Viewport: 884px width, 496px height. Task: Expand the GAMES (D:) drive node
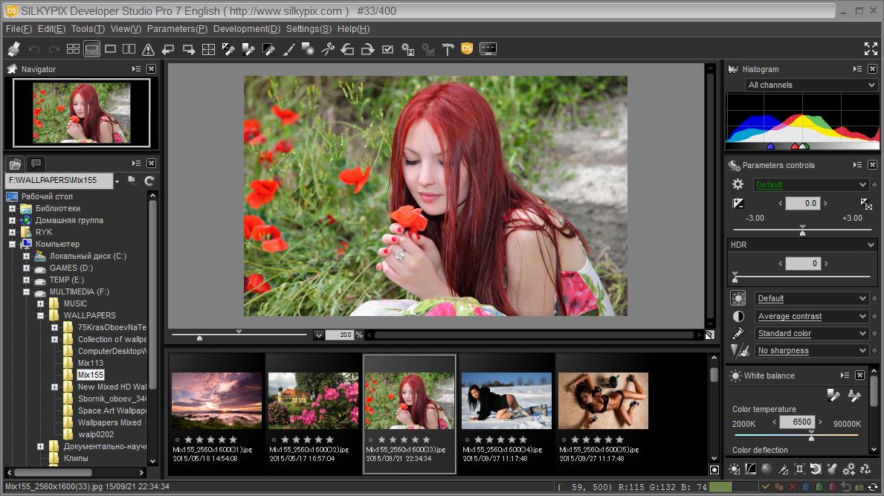(x=26, y=268)
